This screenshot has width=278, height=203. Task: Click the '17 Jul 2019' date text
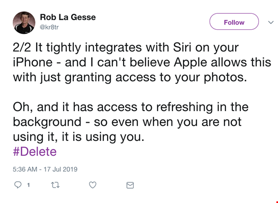[60, 169]
